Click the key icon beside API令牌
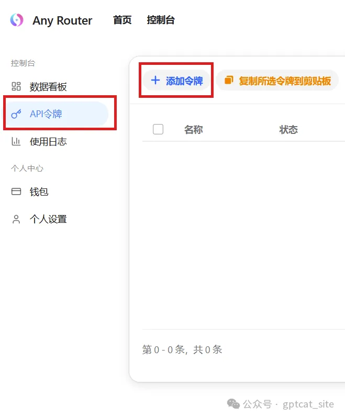The image size is (345, 418). 16,114
